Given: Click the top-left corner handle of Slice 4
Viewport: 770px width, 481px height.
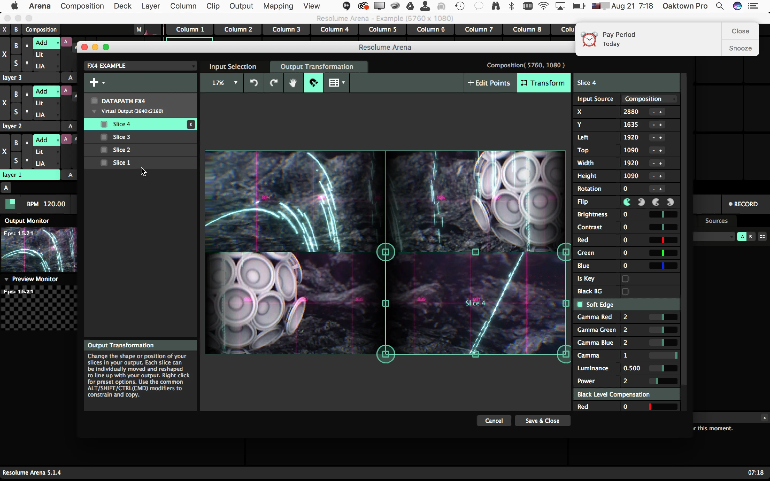Looking at the screenshot, I should [x=386, y=252].
